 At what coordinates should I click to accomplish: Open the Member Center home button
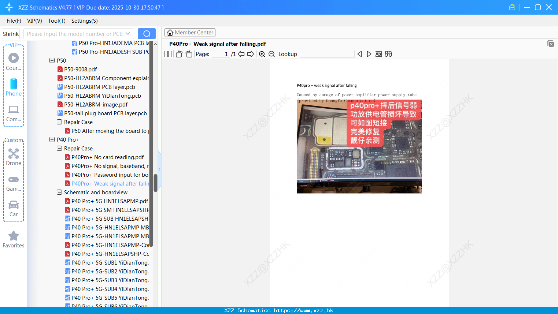coord(190,33)
